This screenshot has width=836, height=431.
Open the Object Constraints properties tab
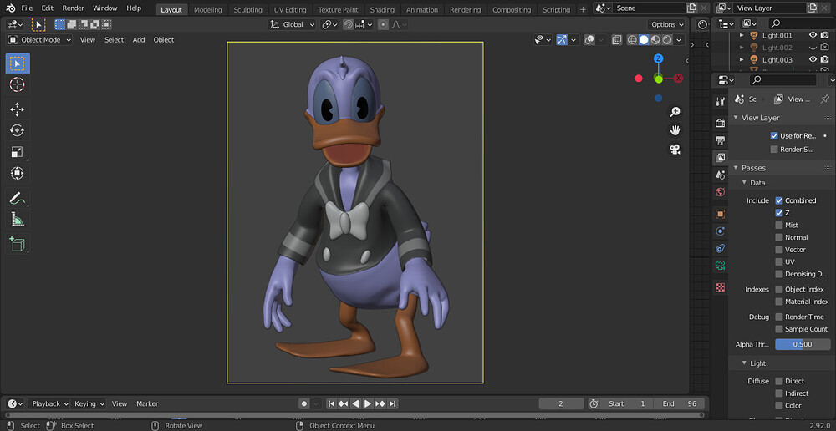pos(721,248)
